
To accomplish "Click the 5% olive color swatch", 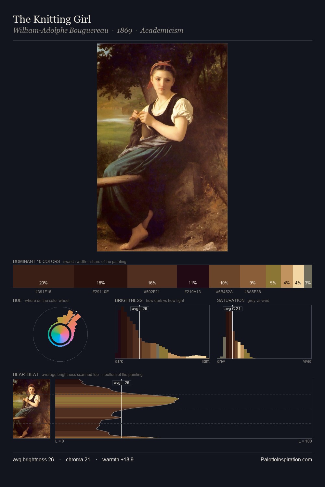I will point(273,276).
